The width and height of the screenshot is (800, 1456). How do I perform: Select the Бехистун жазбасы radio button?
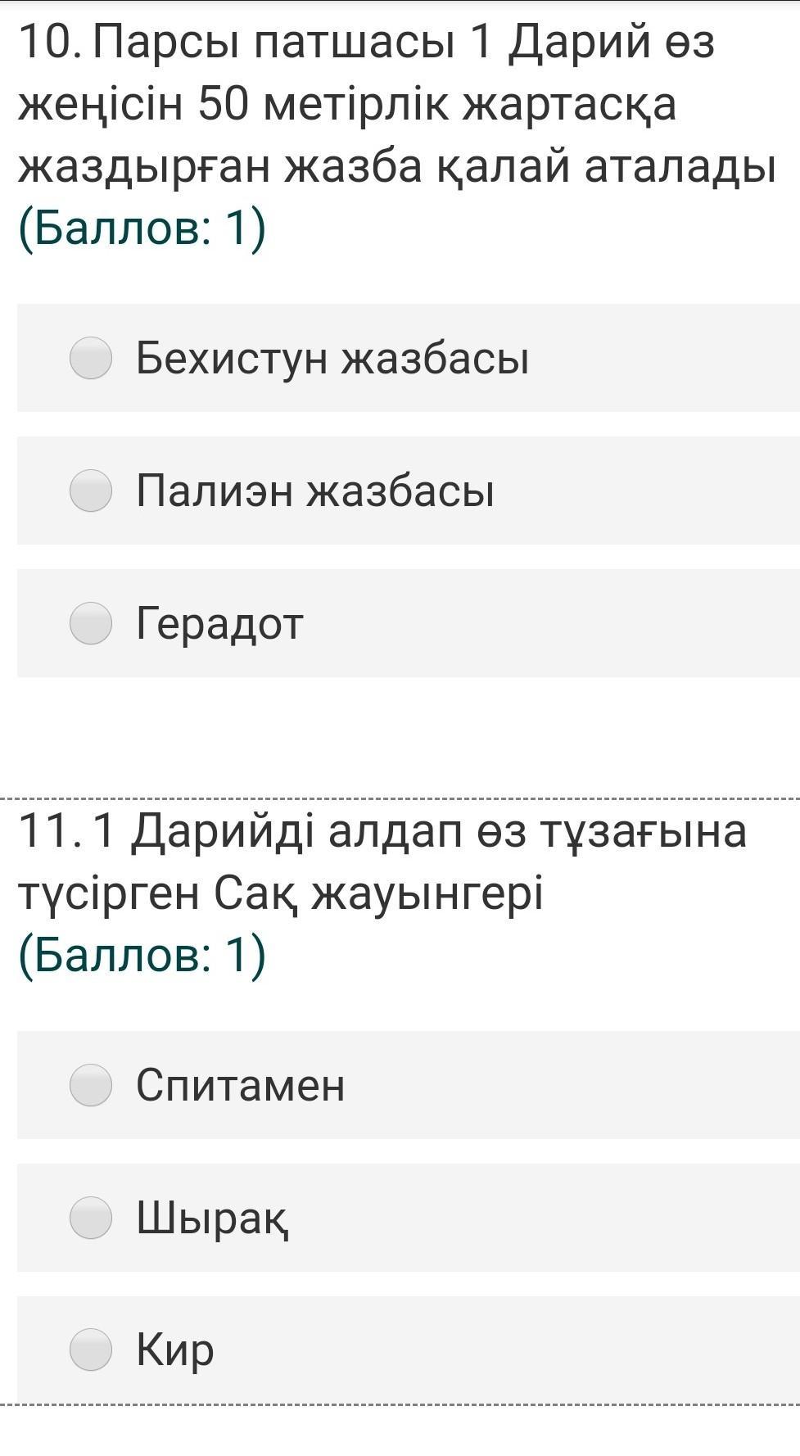tap(91, 358)
